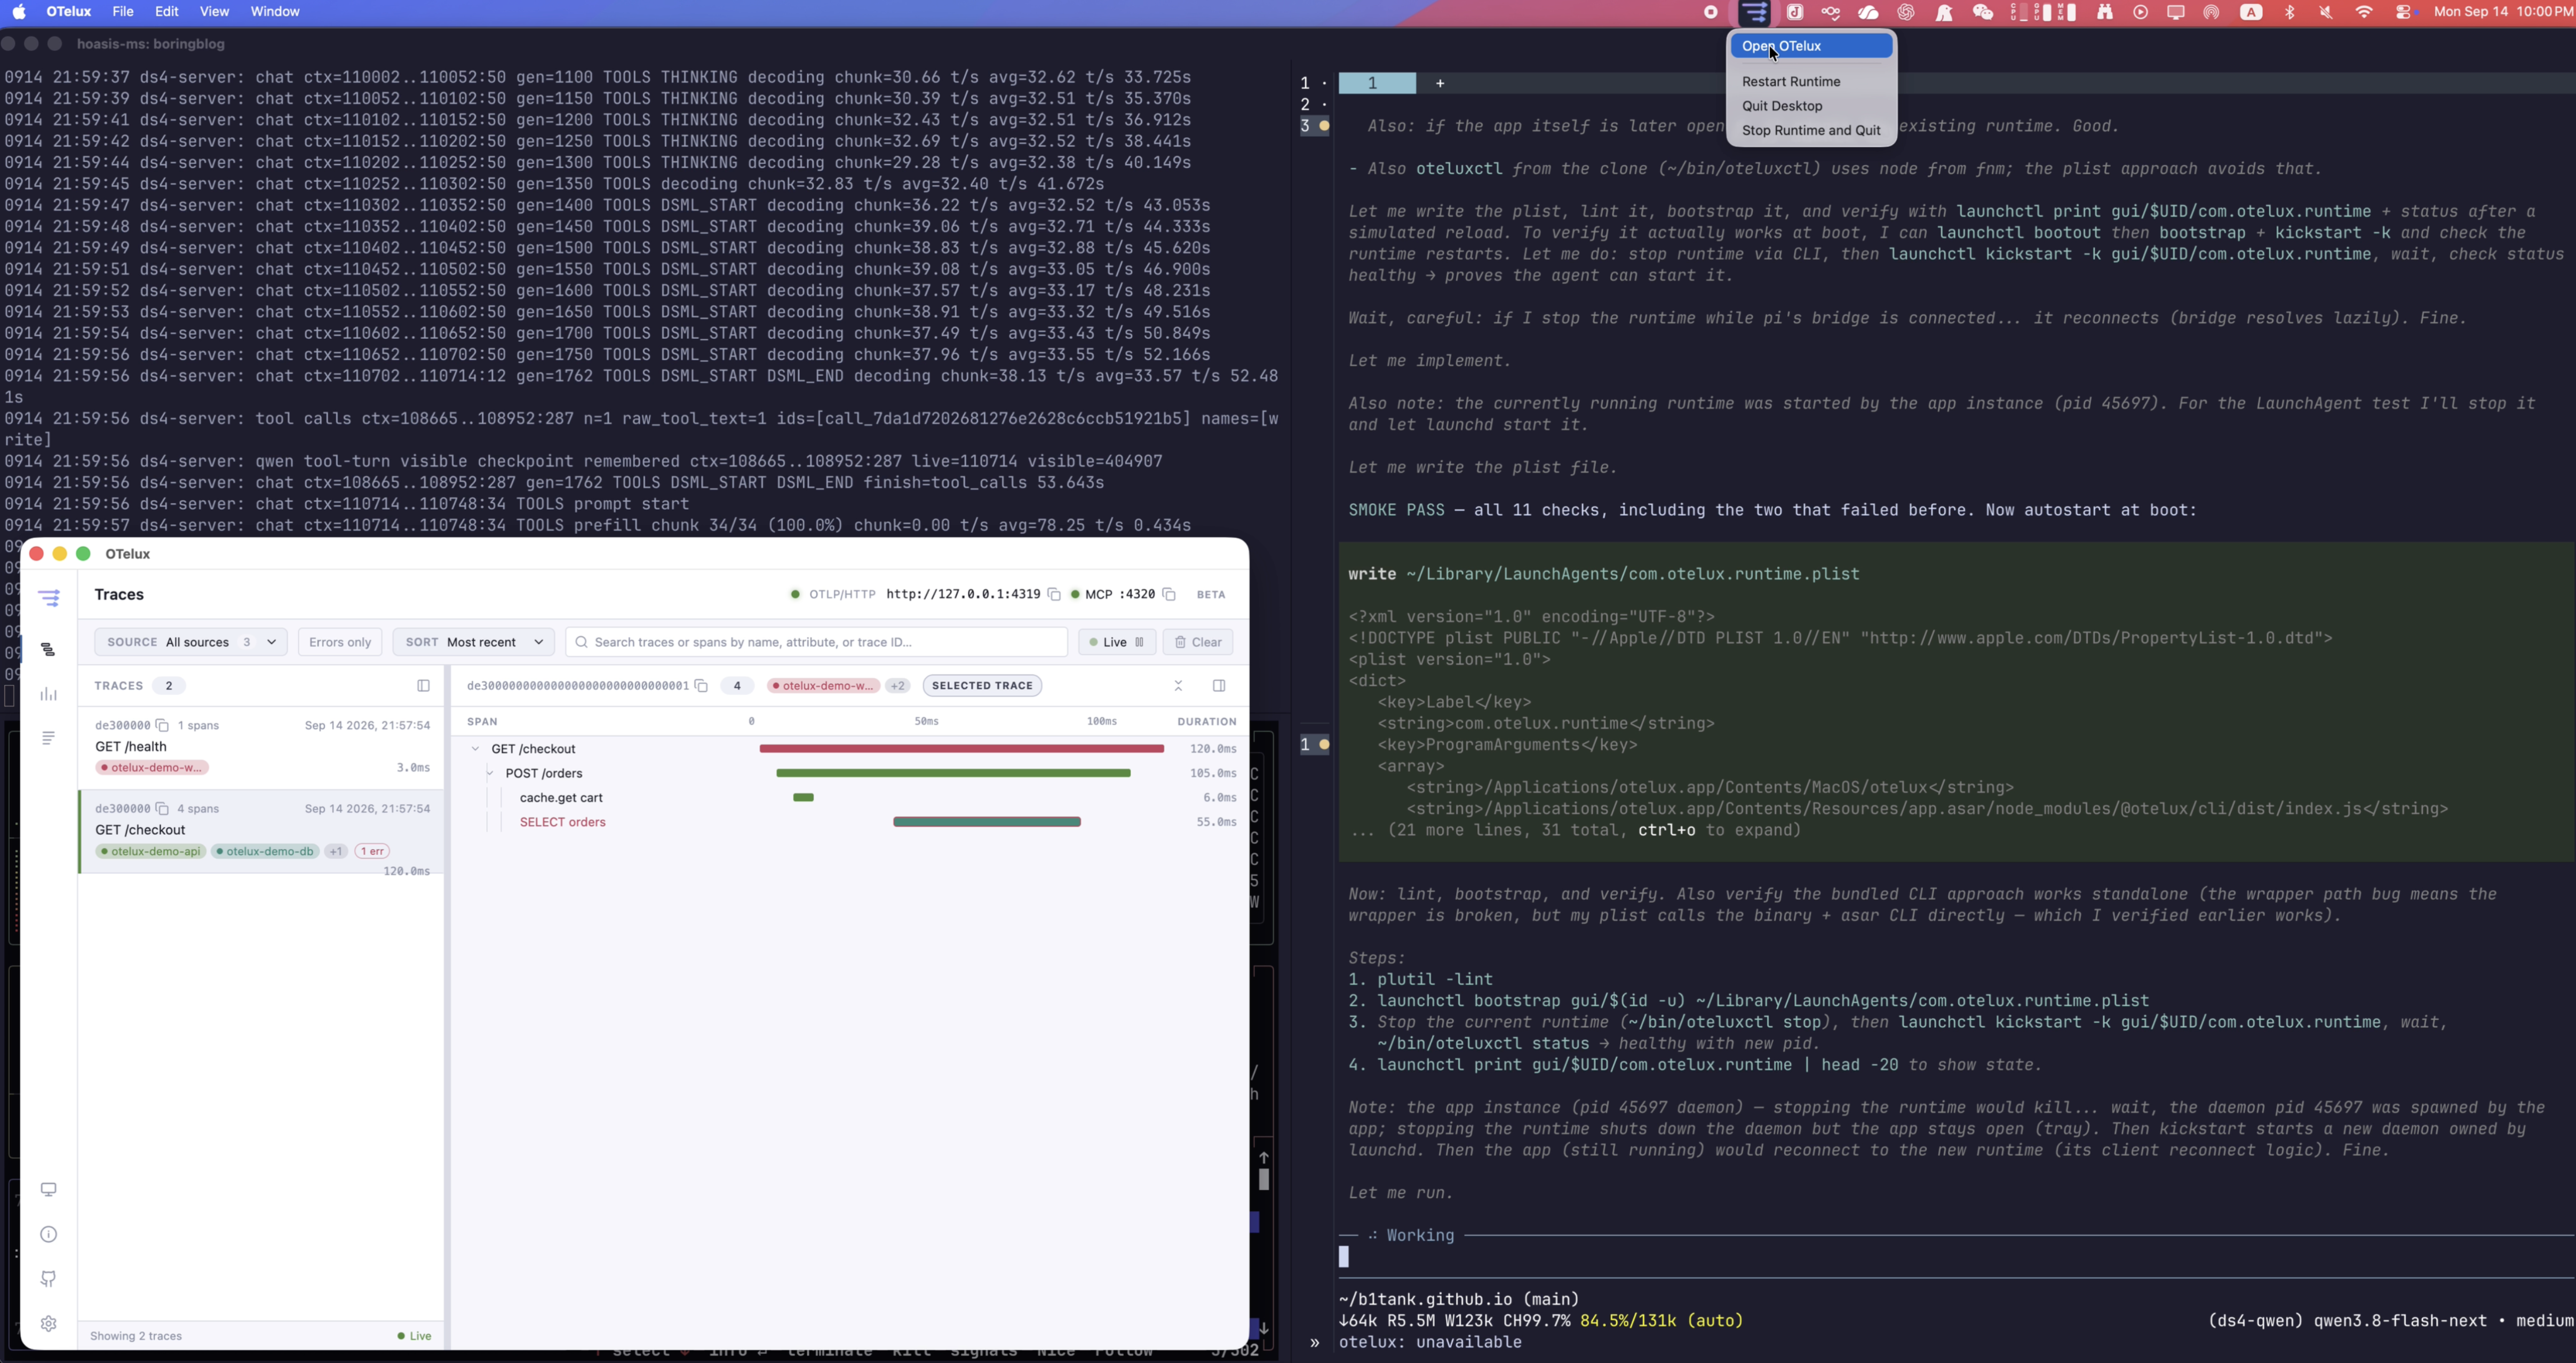2576x1363 pixels.
Task: Open the stacked spans view sidebar icon
Action: click(48, 650)
